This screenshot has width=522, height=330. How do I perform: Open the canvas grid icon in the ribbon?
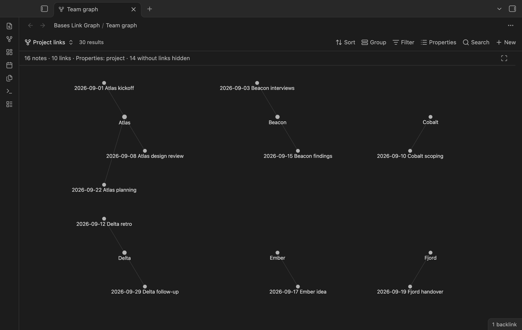pos(9,52)
